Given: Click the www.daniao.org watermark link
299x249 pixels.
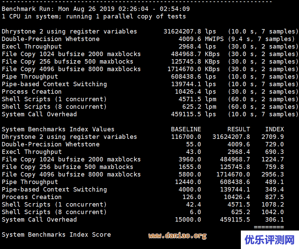Looking at the screenshot, I should click(177, 236).
